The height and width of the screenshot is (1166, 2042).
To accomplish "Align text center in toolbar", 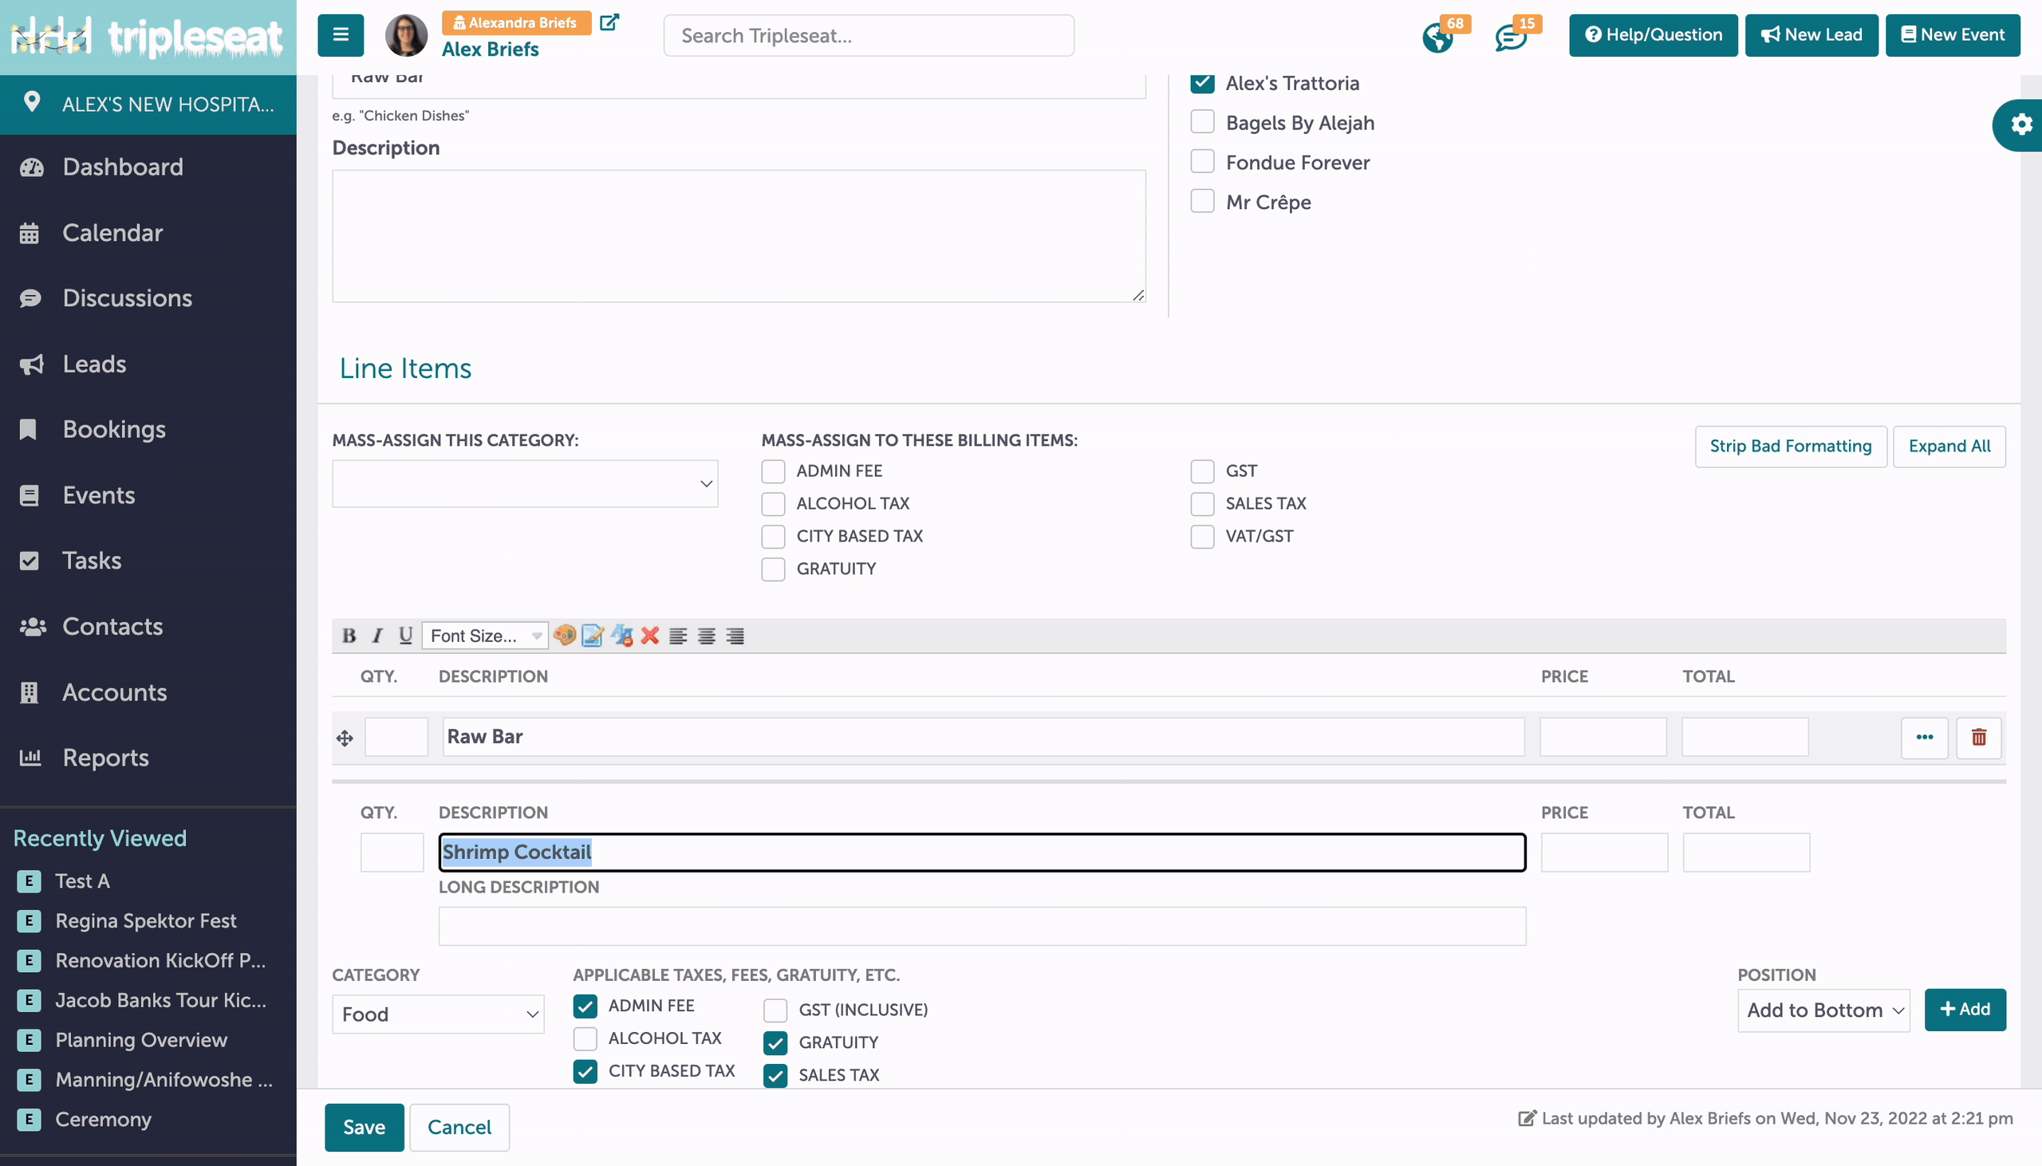I will click(x=706, y=636).
